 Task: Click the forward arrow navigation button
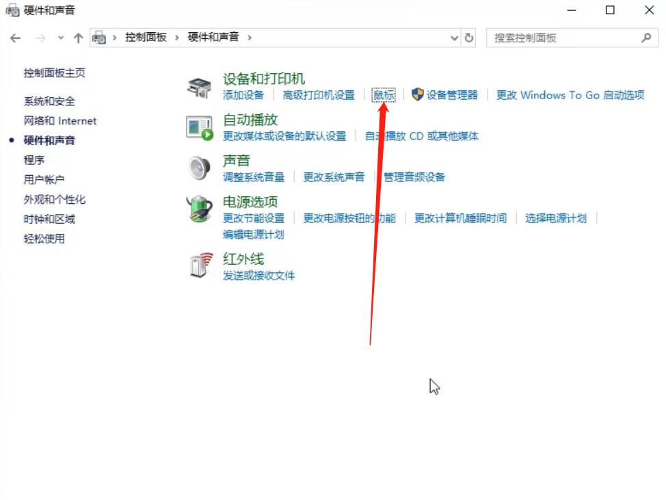click(41, 38)
